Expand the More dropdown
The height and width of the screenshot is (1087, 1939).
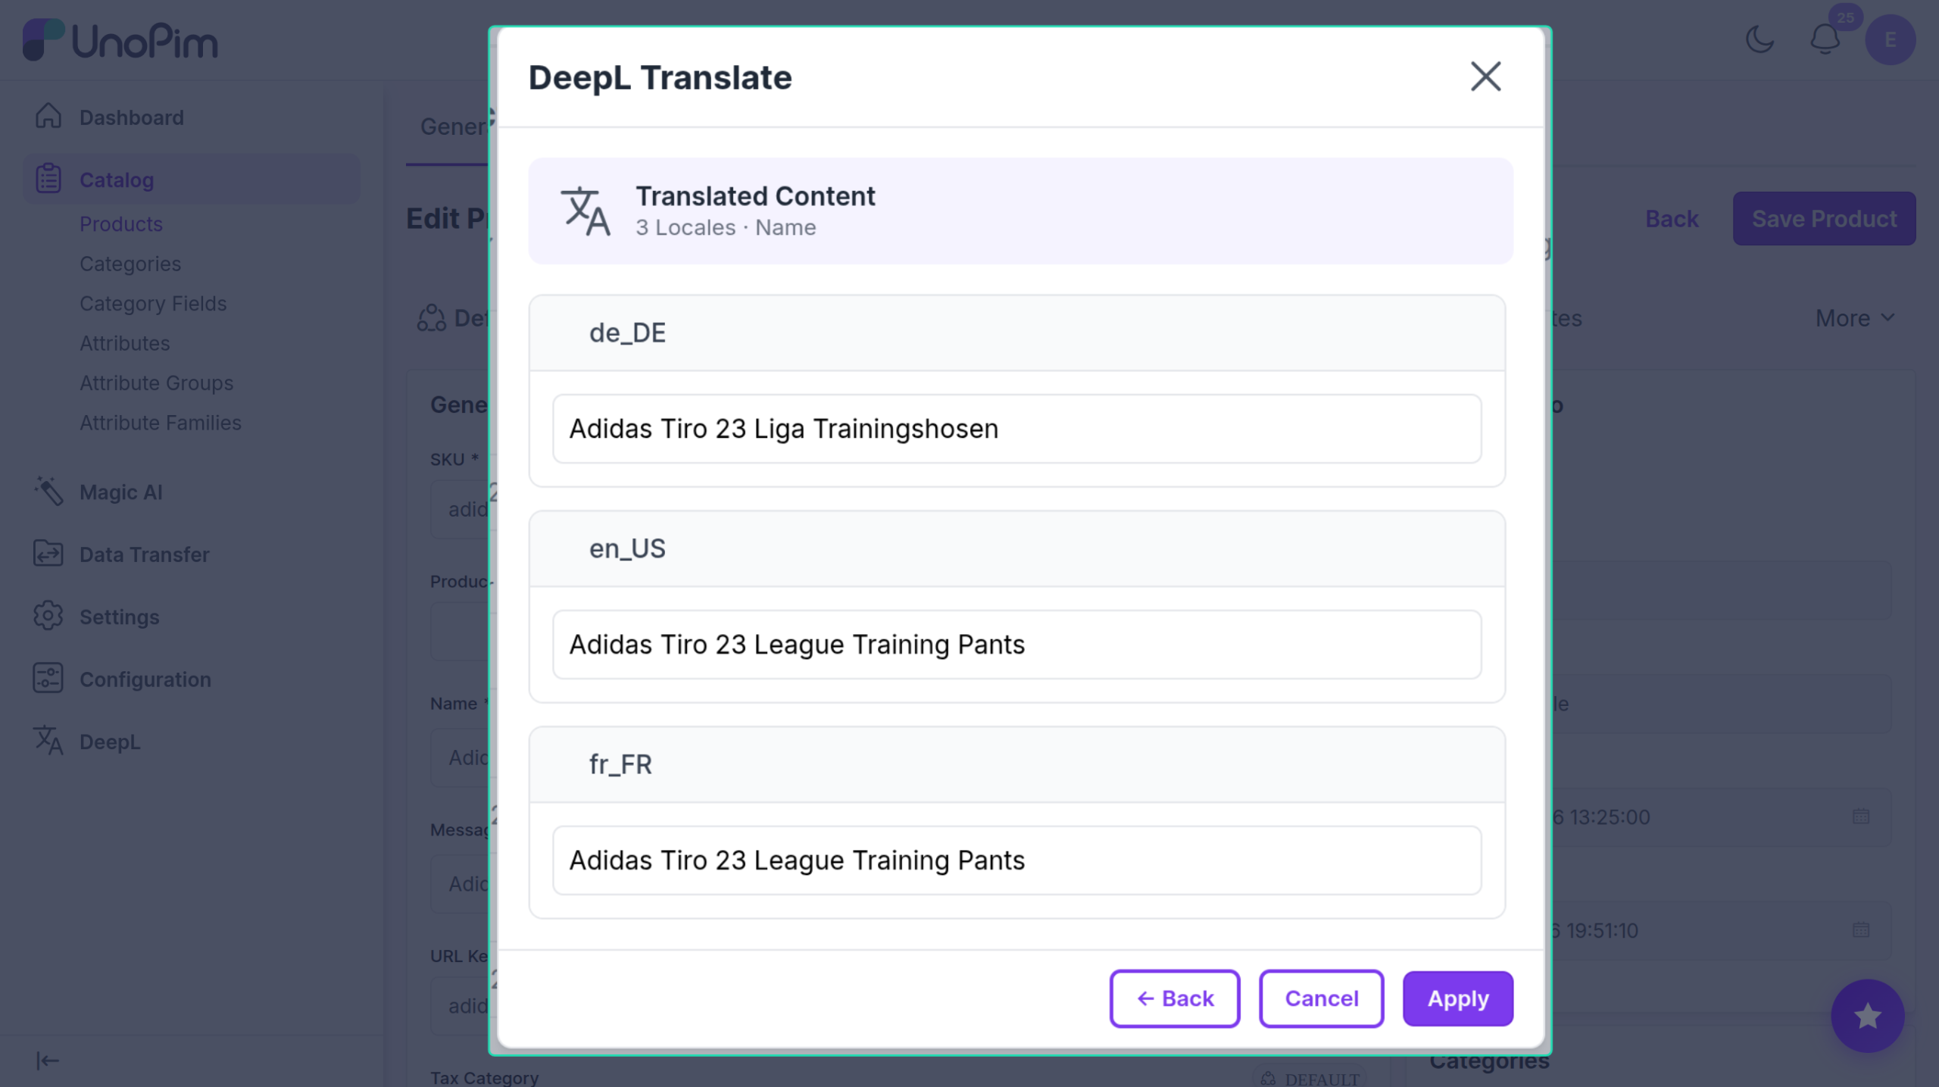[x=1855, y=318]
